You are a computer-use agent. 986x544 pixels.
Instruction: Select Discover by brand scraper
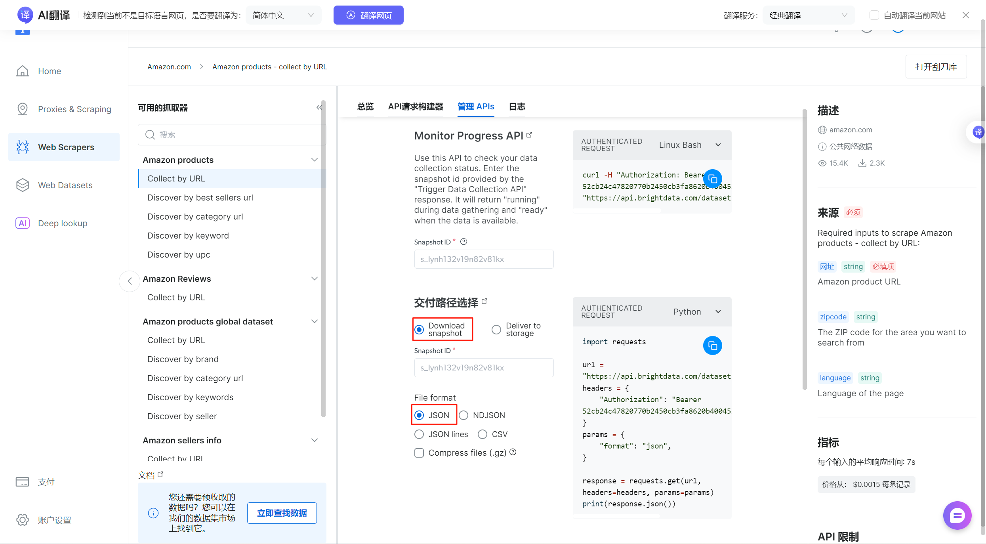183,359
